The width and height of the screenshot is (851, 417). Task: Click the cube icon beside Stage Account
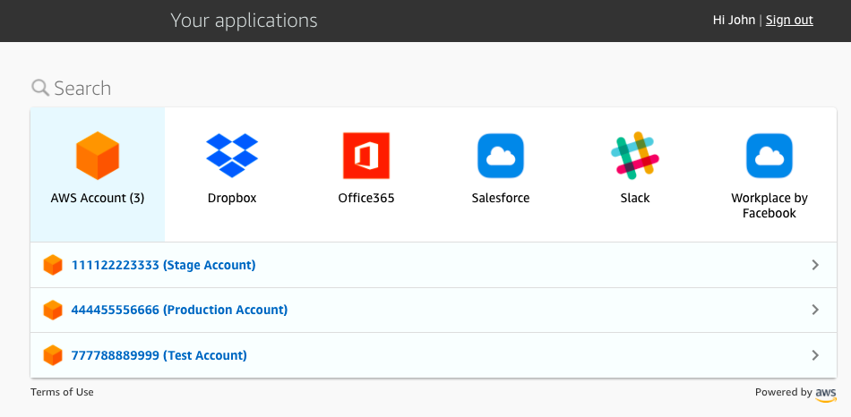53,265
